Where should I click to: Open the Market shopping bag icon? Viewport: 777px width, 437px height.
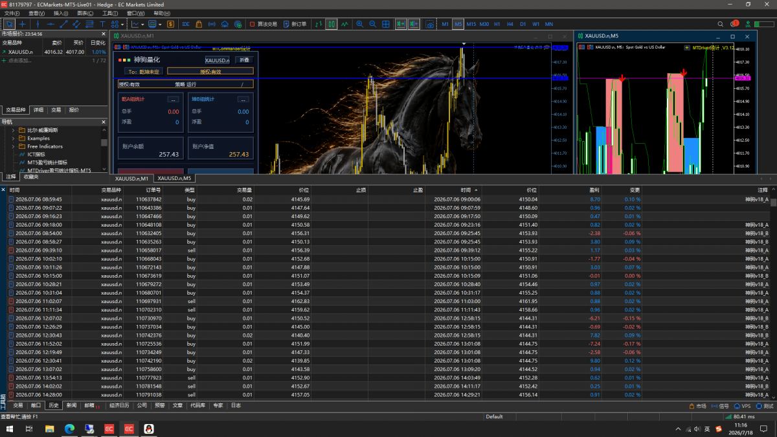click(199, 24)
